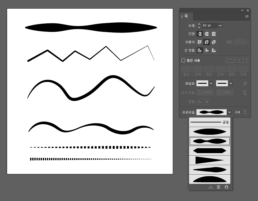Open the Stroke panel hamburger menu
Viewport: 258px width, 201px height.
(x=247, y=17)
